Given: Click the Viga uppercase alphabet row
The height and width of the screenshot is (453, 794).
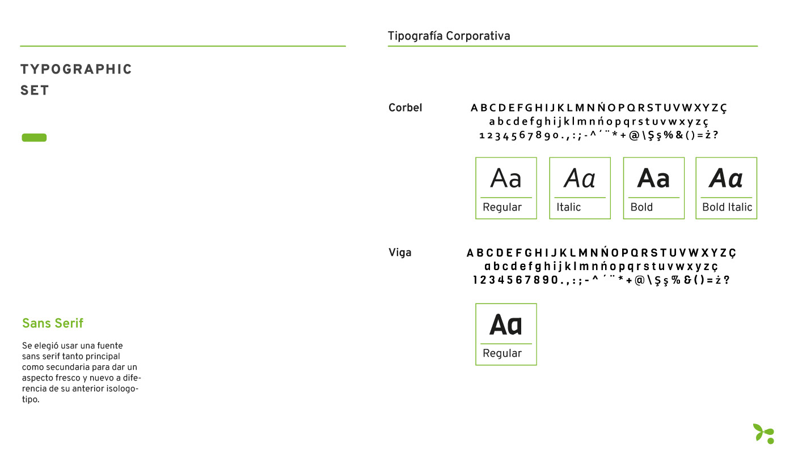Looking at the screenshot, I should (601, 253).
